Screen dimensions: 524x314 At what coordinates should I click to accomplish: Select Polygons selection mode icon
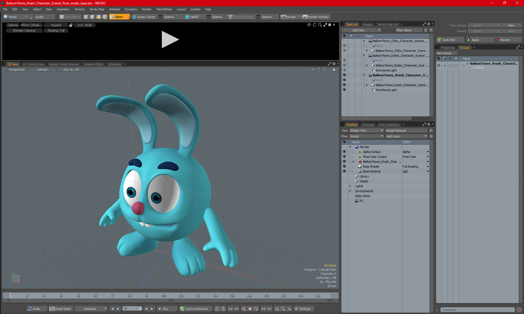tap(99, 17)
